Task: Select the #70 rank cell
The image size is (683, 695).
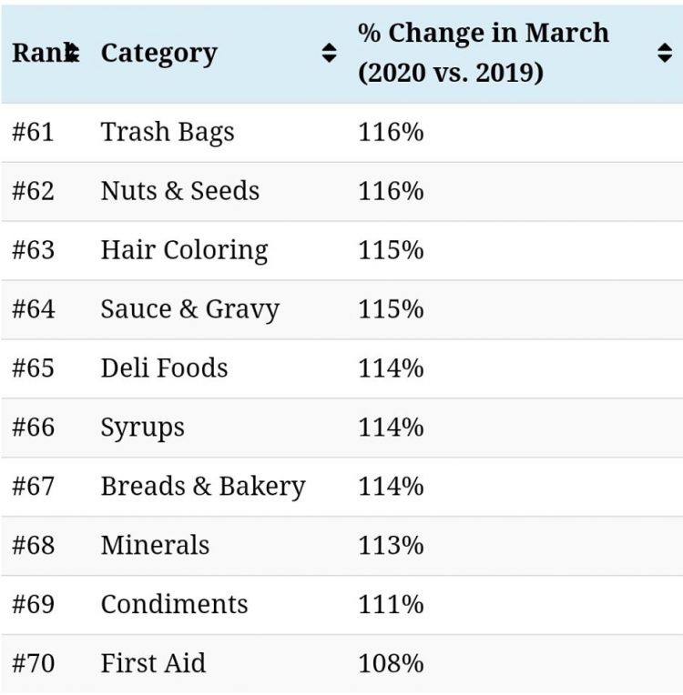Action: pyautogui.click(x=33, y=664)
